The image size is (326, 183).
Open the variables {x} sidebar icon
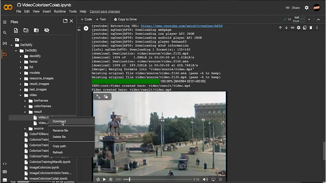pyautogui.click(x=5, y=43)
